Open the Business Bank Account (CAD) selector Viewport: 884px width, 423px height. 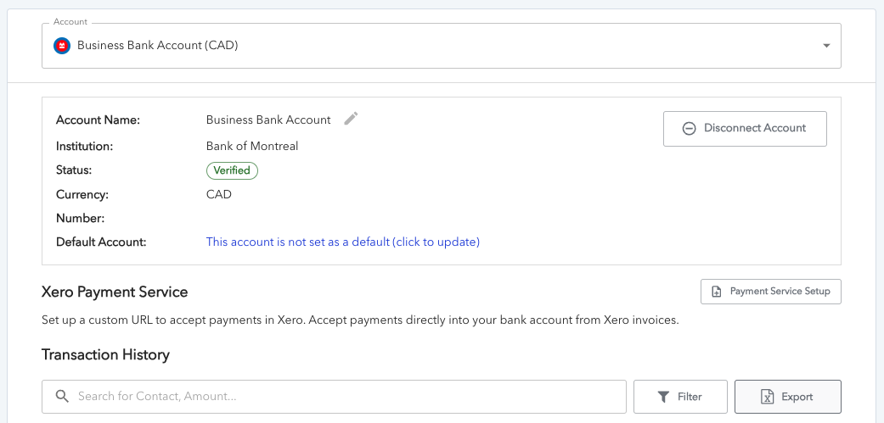tap(442, 46)
